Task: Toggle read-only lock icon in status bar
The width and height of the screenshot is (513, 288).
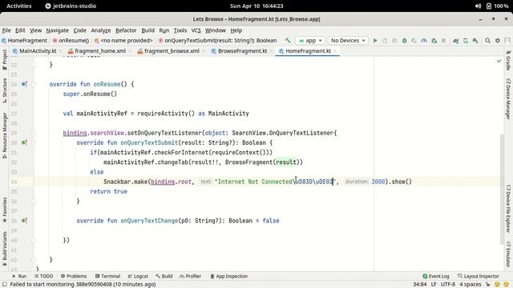Action: click(x=488, y=285)
